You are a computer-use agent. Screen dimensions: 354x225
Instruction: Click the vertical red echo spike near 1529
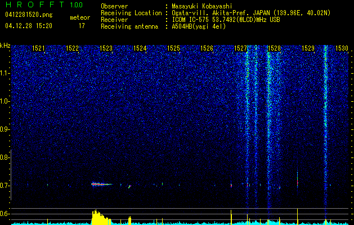(x=297, y=178)
